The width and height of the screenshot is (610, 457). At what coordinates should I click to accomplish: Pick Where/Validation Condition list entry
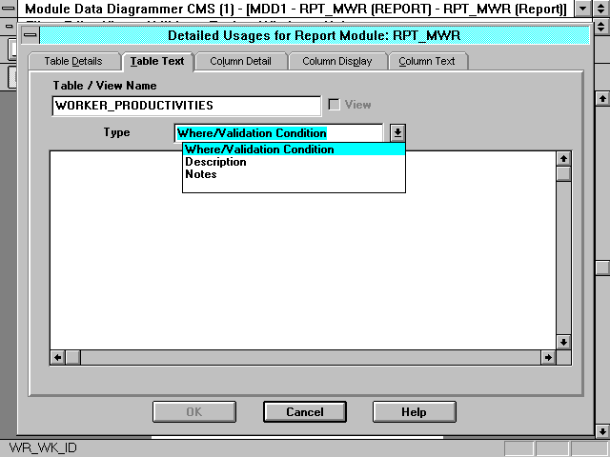(x=259, y=149)
